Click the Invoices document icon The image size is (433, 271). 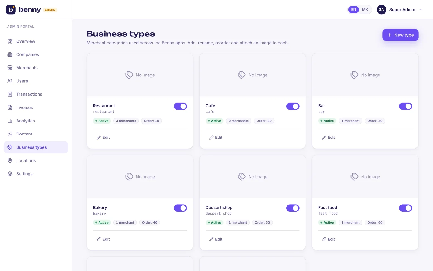tap(10, 108)
